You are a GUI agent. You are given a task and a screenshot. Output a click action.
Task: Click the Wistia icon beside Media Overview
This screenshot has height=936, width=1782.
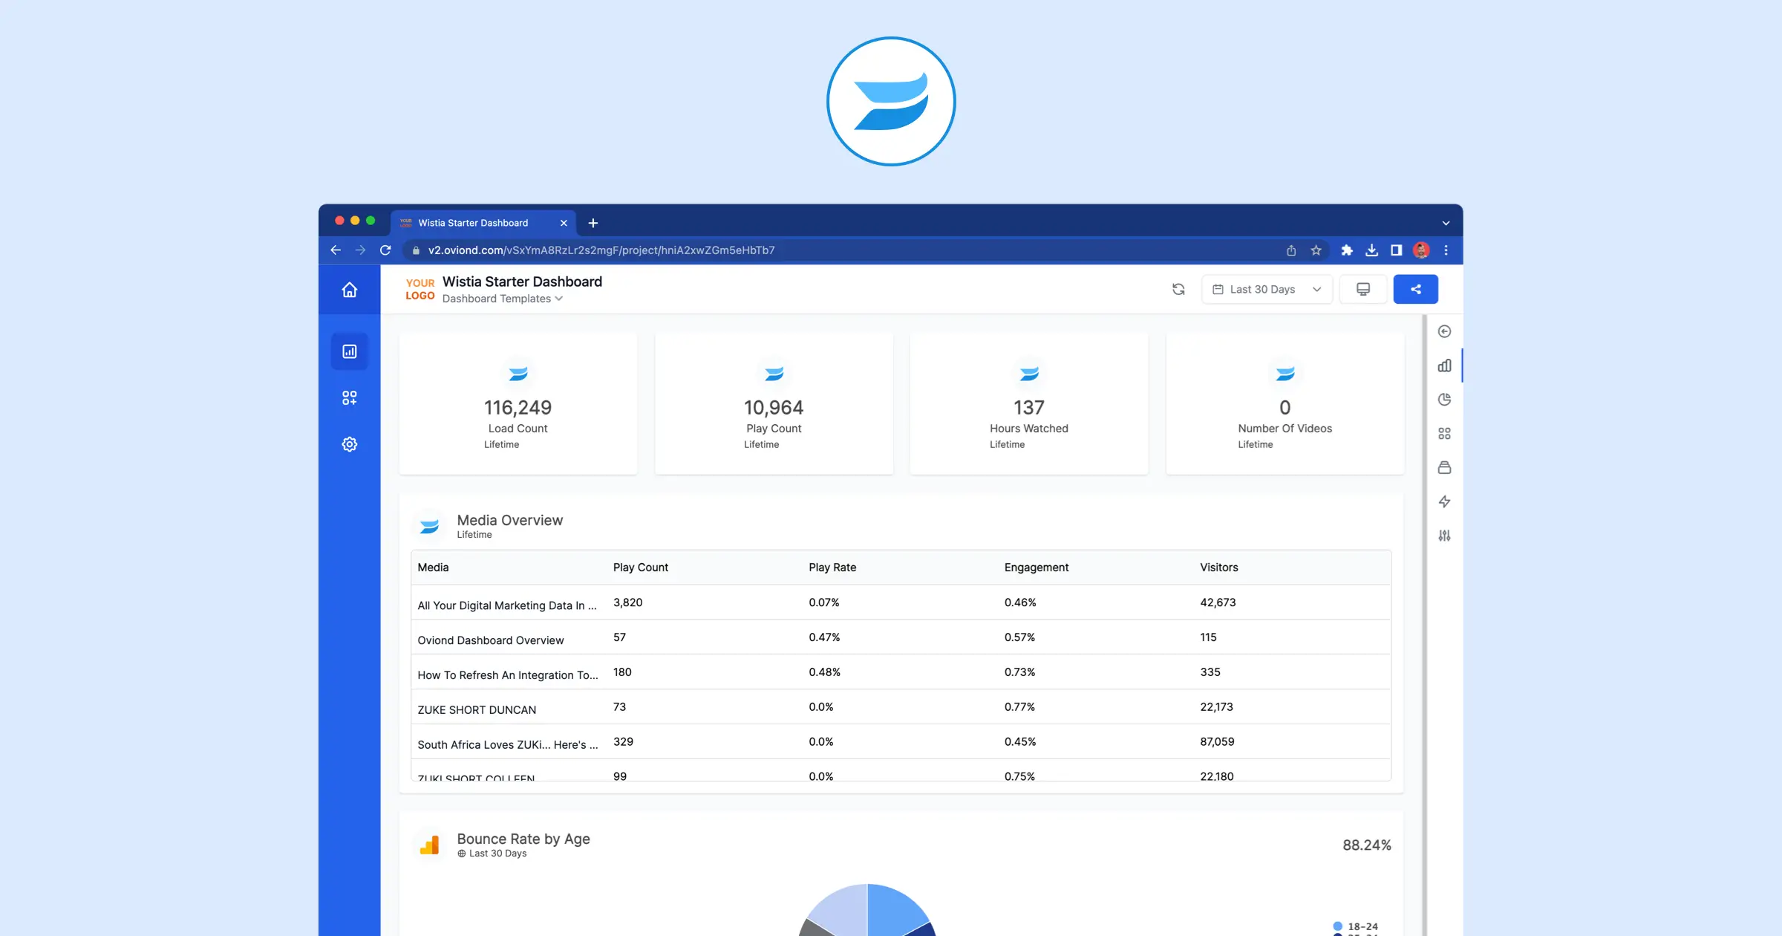429,526
